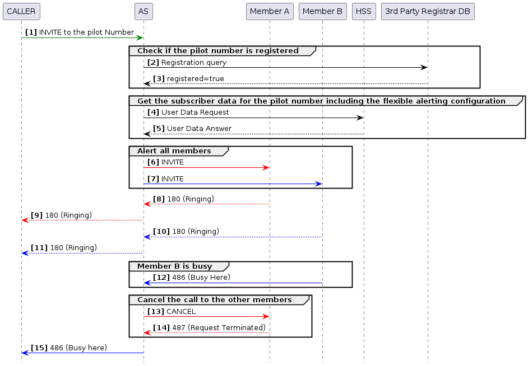Viewport: 528px width, 366px height.
Task: Click the HSS participant header
Action: point(363,11)
